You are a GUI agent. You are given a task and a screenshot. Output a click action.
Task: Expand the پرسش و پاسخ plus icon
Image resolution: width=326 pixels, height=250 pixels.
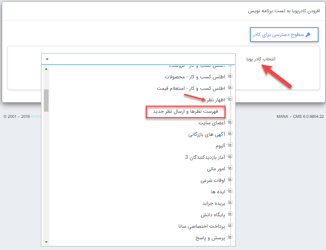pyautogui.click(x=230, y=237)
